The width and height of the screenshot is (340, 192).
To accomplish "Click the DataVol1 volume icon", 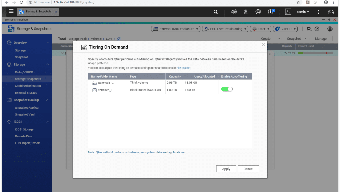I will click(94, 83).
